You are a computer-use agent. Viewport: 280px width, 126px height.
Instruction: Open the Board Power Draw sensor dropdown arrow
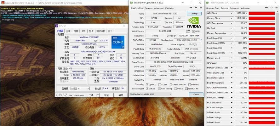231,83
